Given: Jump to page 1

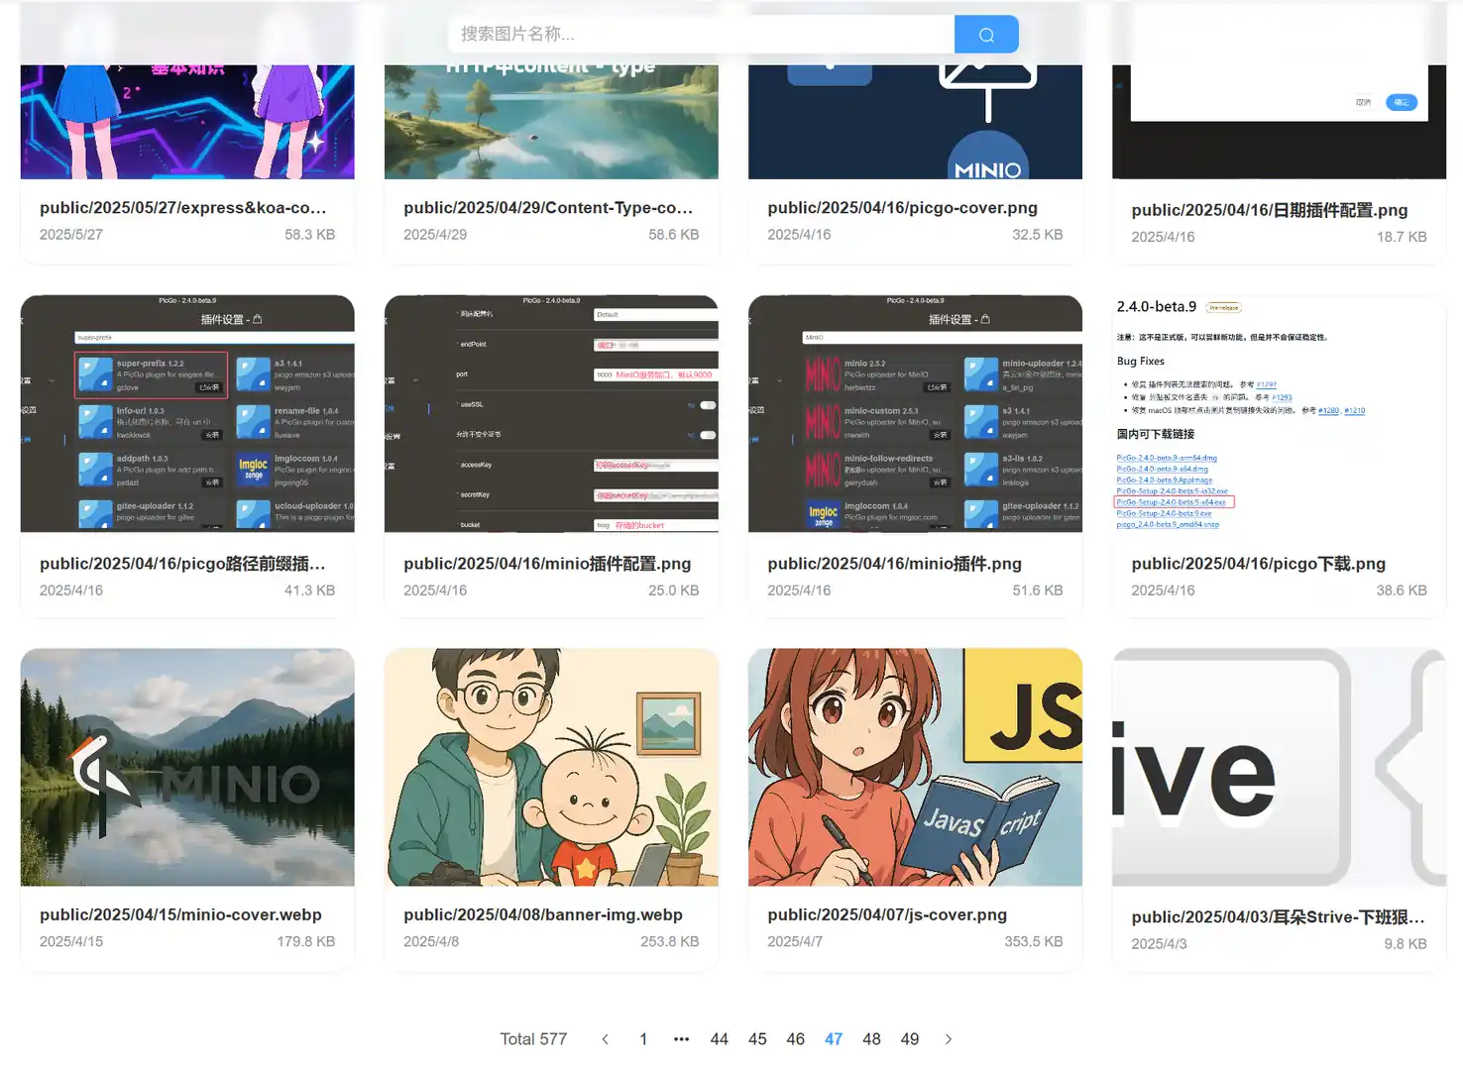Looking at the screenshot, I should point(643,1038).
